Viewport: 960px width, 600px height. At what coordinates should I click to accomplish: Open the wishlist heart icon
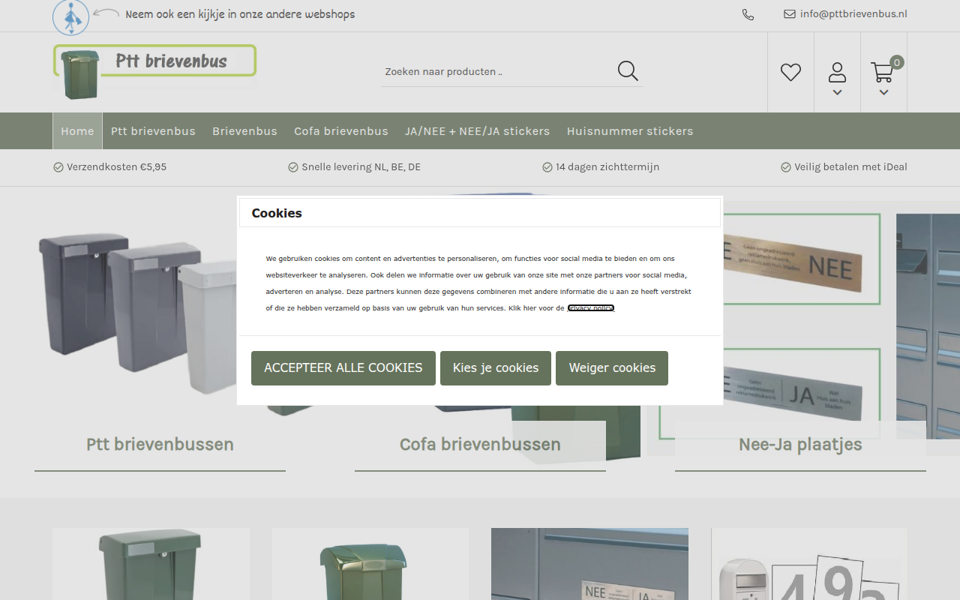790,72
